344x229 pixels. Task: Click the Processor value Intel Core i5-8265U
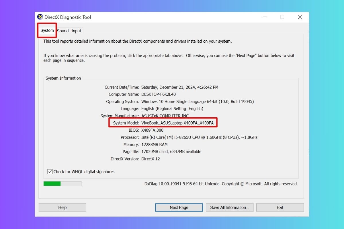point(199,137)
